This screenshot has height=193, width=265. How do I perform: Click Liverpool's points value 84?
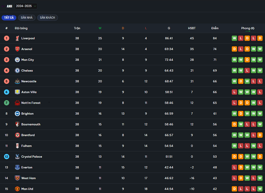(215, 38)
